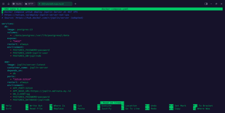
Task: Click the "5432" expose port value
Action: (x=17, y=41)
